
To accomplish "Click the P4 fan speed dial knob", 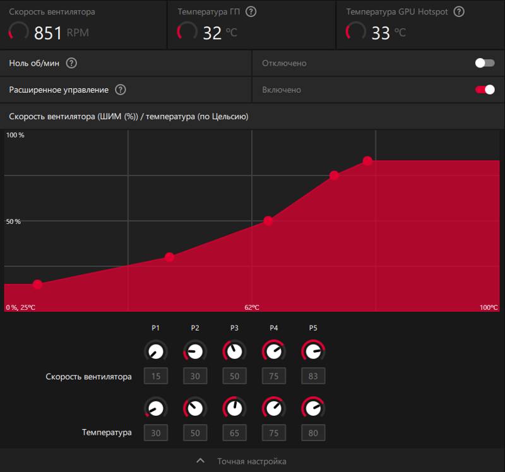I will [274, 351].
